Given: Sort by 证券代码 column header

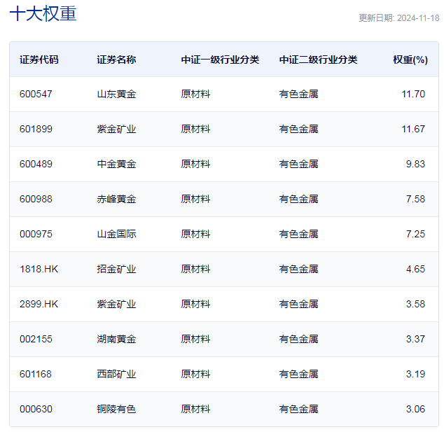Looking at the screenshot, I should (39, 60).
